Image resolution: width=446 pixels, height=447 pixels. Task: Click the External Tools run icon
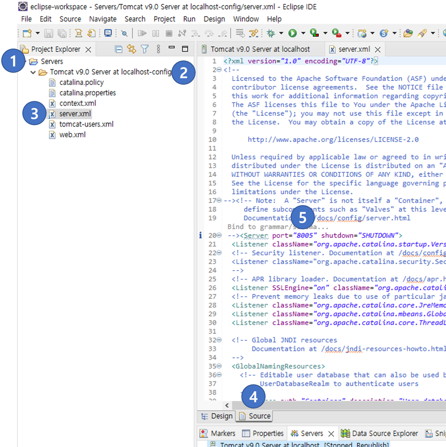(x=337, y=33)
